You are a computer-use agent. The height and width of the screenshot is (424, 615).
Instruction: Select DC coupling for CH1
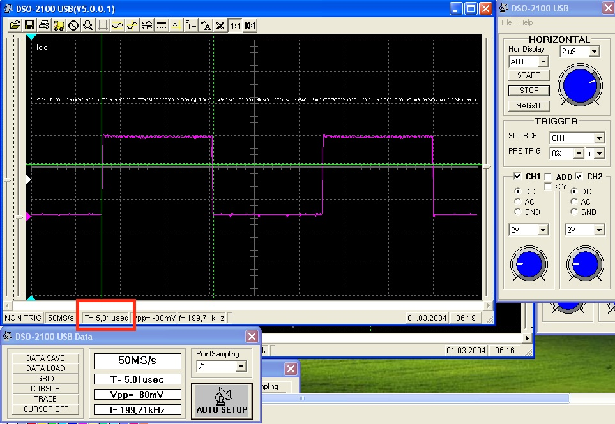coord(518,191)
